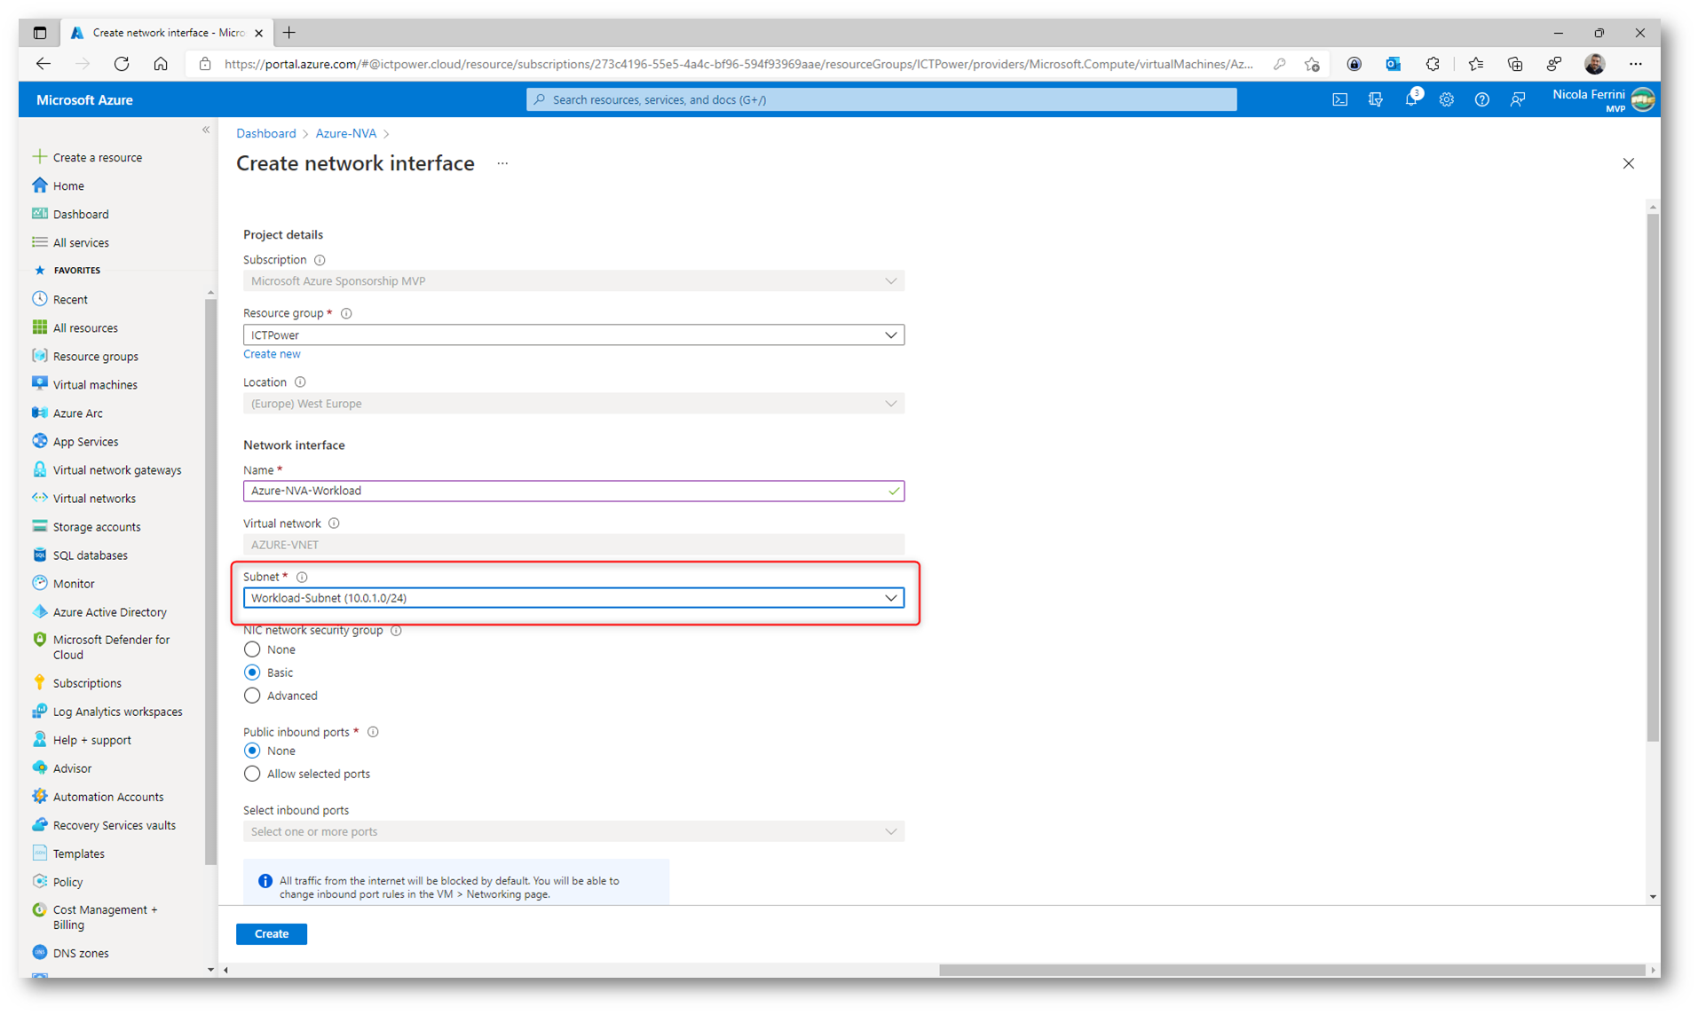Open the Subscription dropdown
This screenshot has width=1698, height=1015.
[x=573, y=281]
